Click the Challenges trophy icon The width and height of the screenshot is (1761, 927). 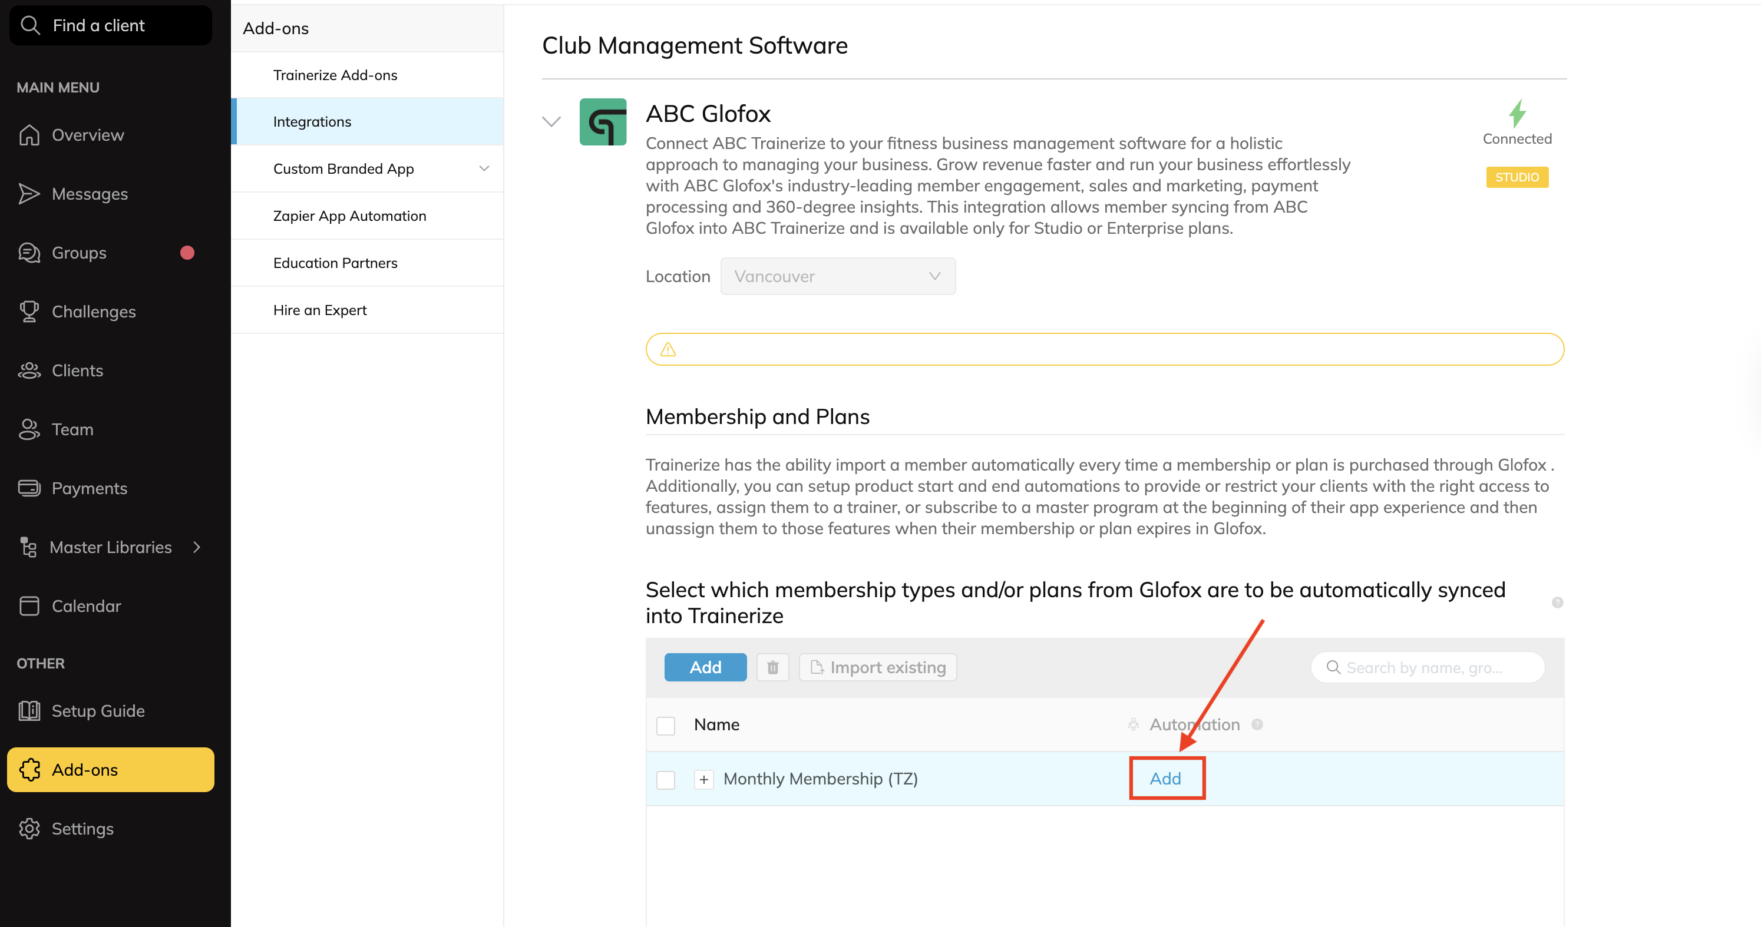pos(29,312)
